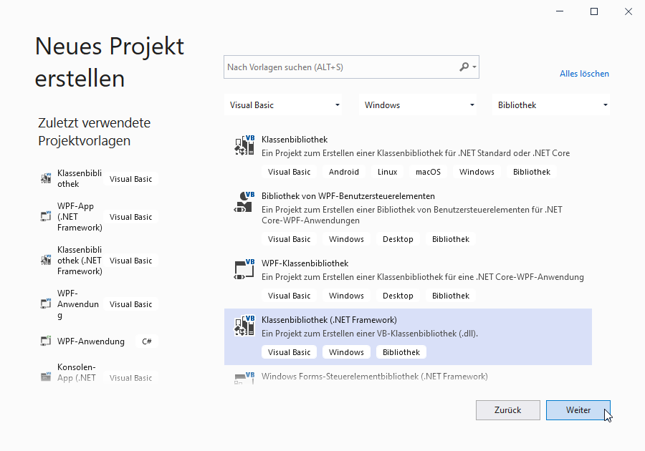
Task: Click the Klassenbibliothek (.NET Framework) icon
Action: (x=244, y=325)
